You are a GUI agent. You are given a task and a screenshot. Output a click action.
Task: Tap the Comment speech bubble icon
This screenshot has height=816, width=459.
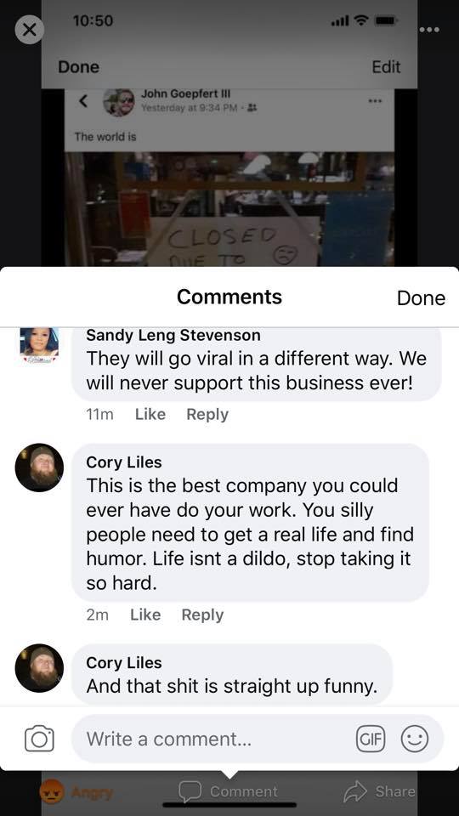click(190, 791)
